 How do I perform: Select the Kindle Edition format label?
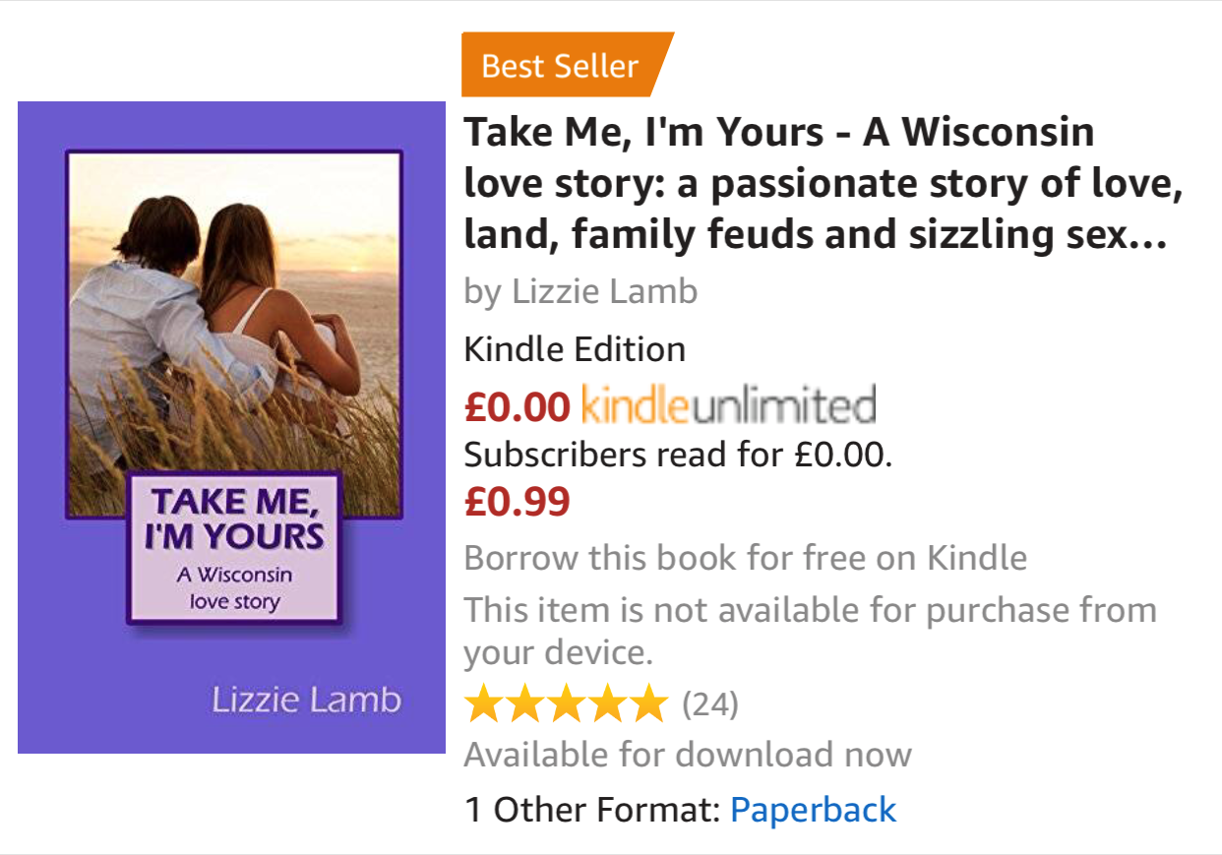point(575,349)
